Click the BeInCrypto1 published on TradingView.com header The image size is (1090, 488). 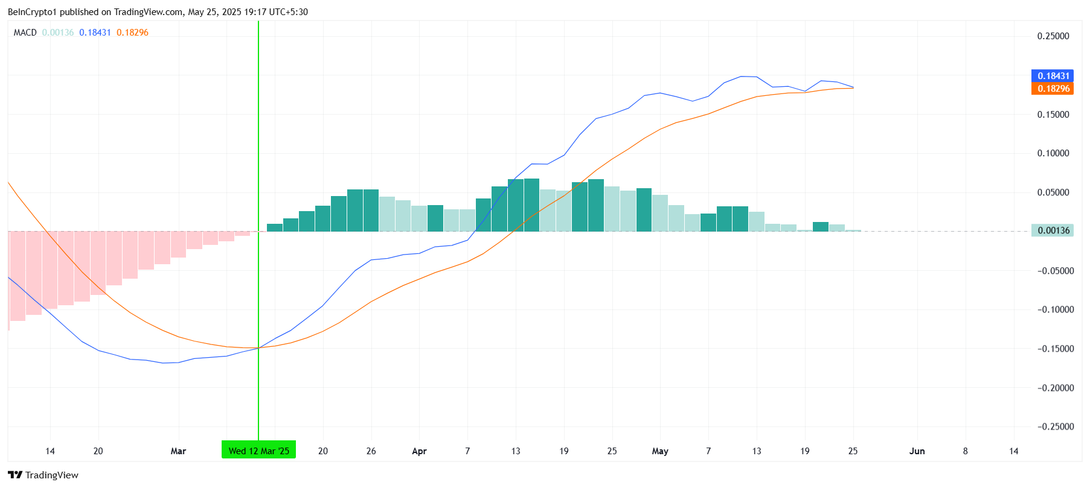click(x=158, y=12)
